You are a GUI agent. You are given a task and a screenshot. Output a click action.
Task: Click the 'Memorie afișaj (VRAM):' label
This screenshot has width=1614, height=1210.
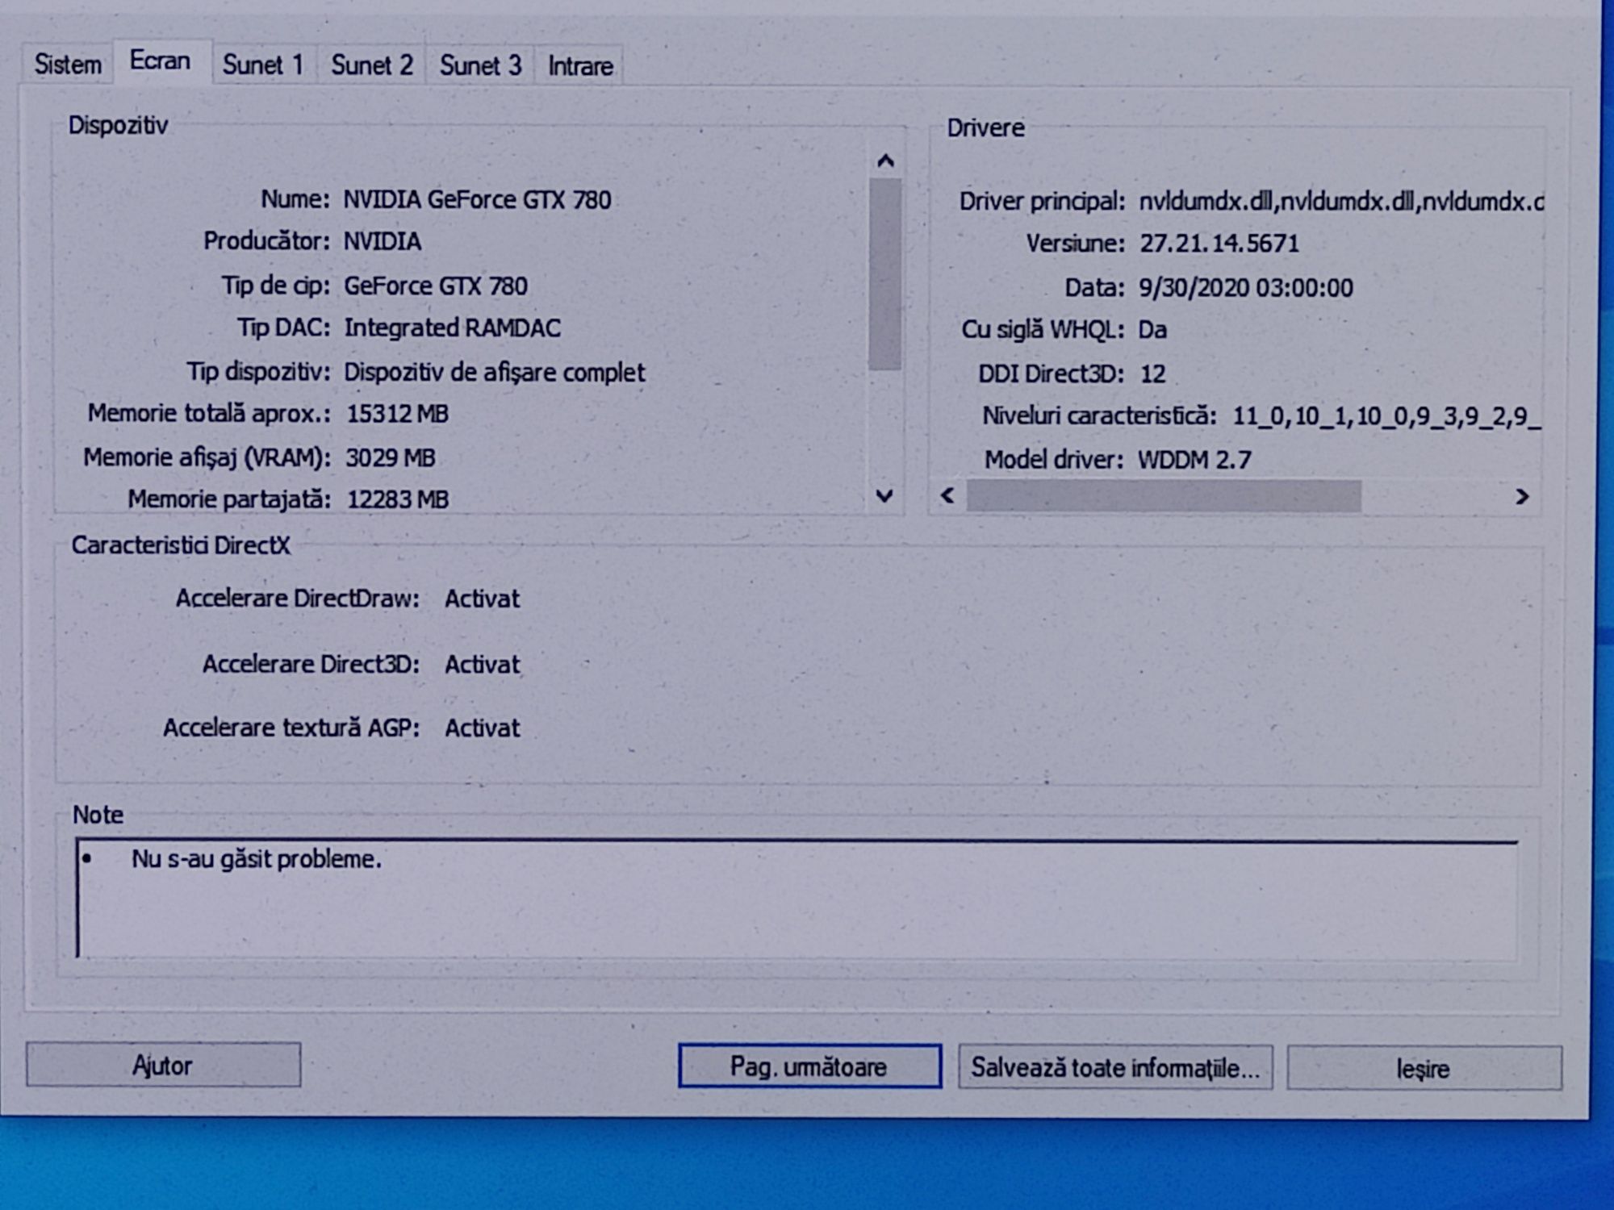point(207,457)
